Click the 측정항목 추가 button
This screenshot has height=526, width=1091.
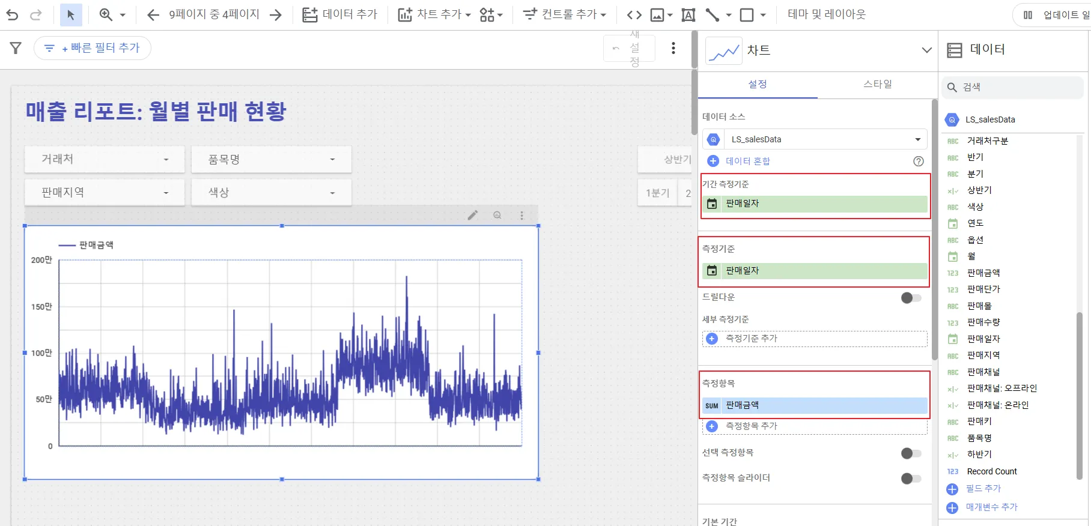[815, 426]
